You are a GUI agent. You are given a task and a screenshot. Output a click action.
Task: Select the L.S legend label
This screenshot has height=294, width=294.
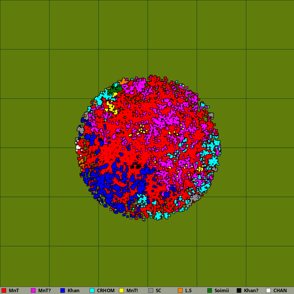coord(188,291)
